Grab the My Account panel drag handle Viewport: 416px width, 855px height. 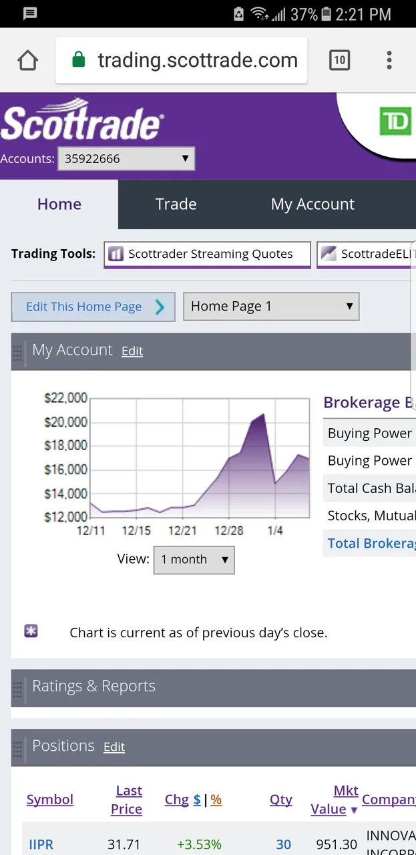point(18,352)
